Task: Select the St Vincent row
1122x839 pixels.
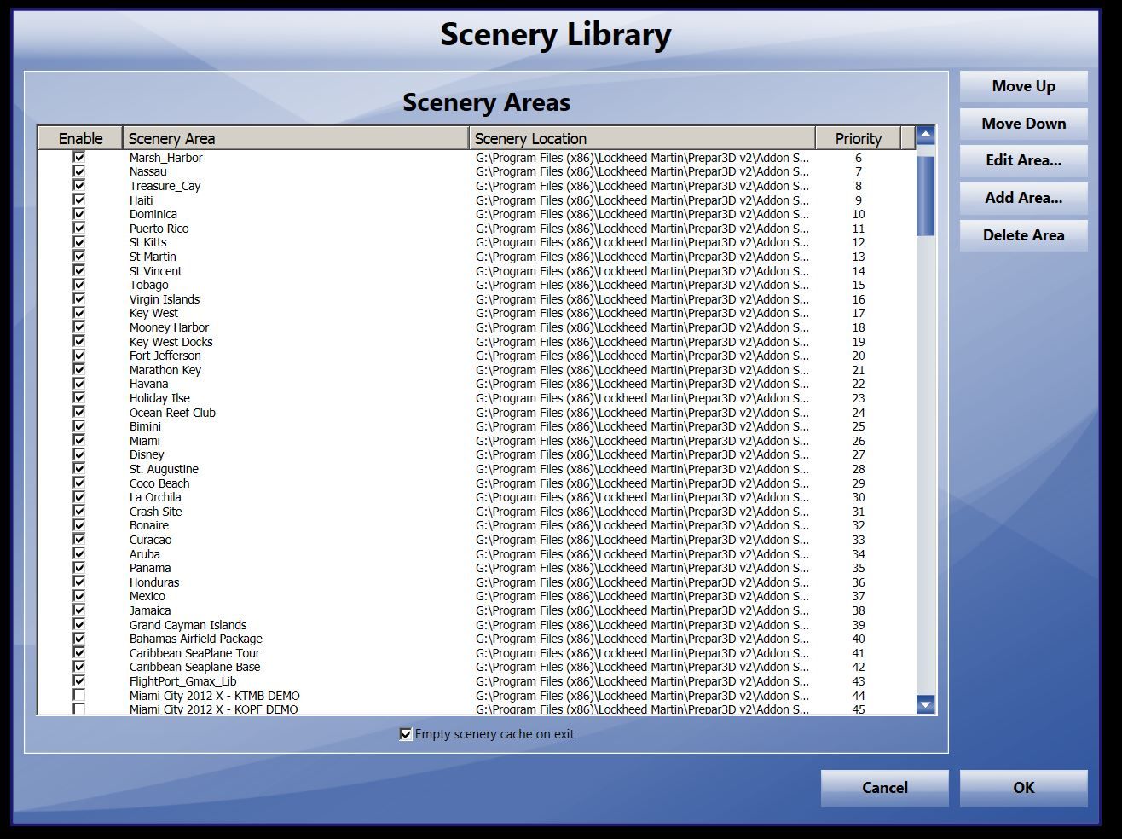Action: click(477, 271)
